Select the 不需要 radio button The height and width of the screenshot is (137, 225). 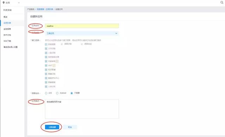click(72, 93)
